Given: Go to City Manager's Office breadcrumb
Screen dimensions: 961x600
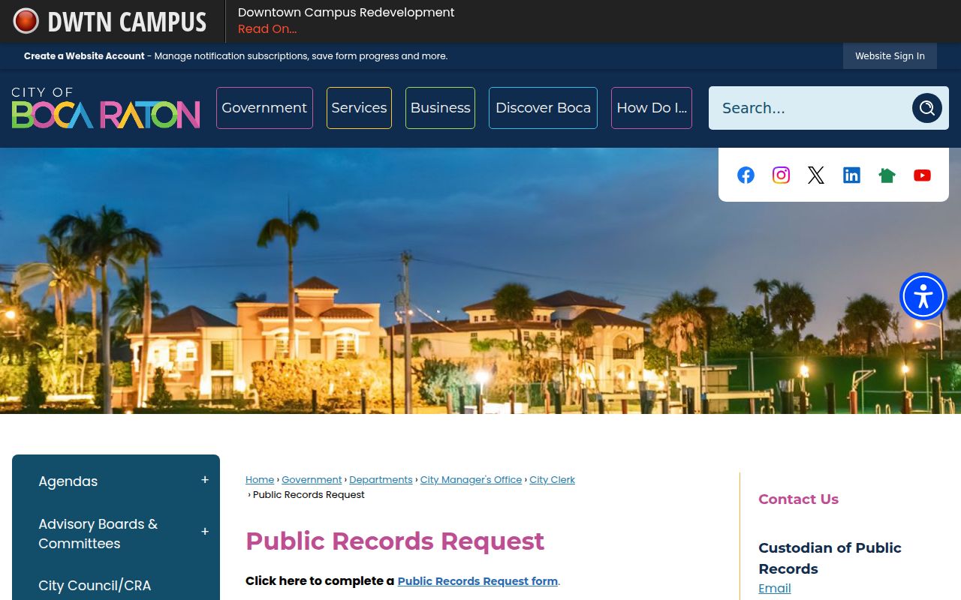Looking at the screenshot, I should pos(471,480).
